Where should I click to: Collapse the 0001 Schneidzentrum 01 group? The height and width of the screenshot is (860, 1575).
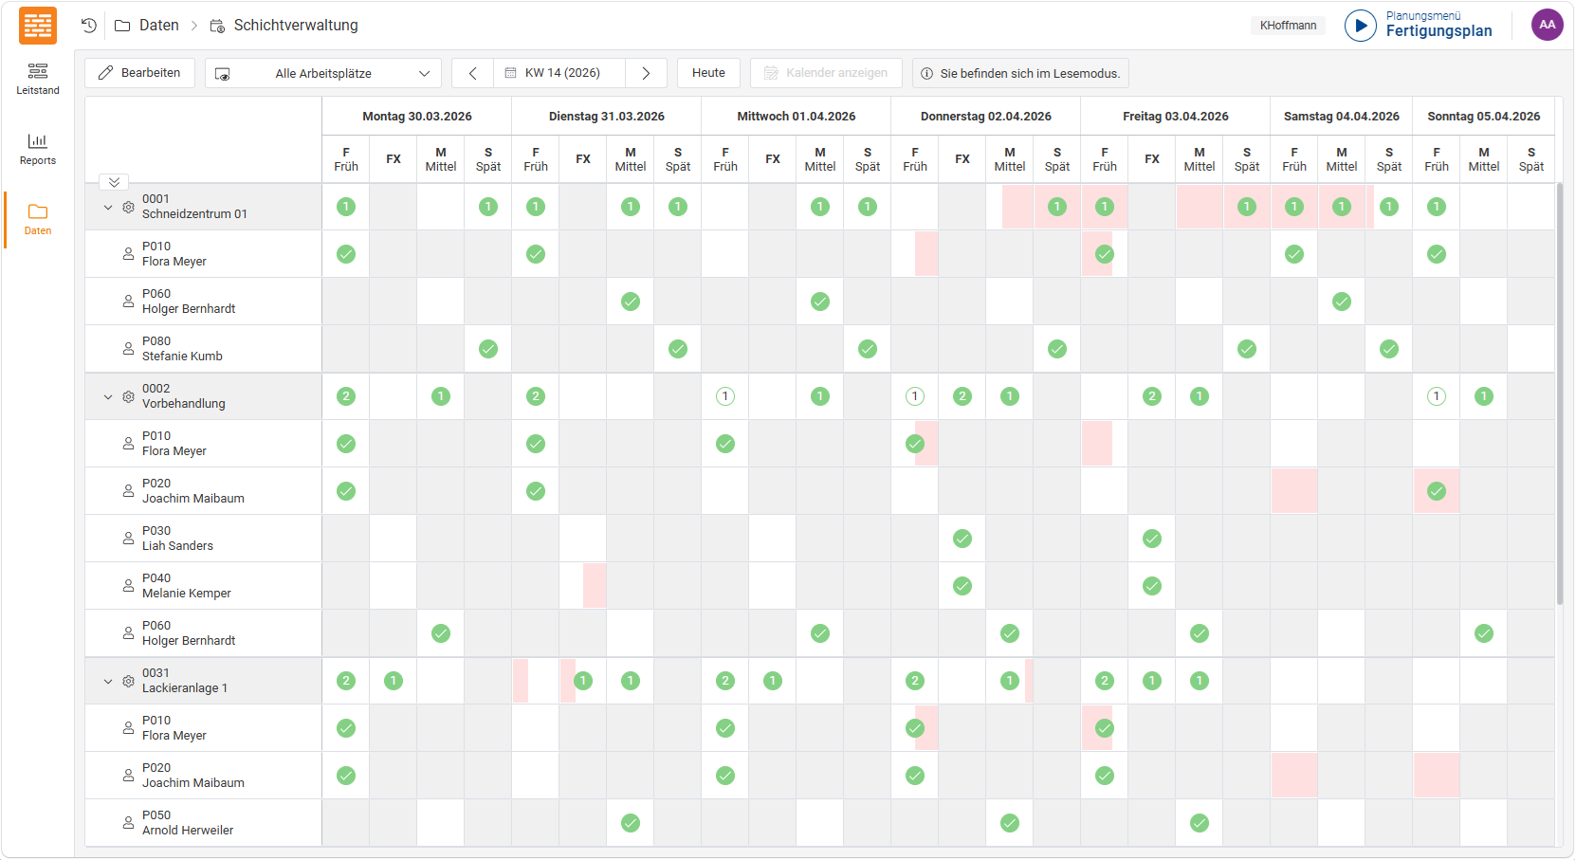tap(108, 207)
